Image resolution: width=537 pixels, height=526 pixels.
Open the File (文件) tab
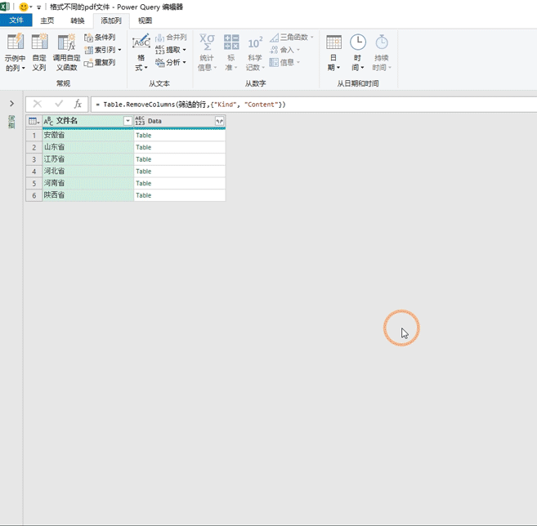click(16, 20)
